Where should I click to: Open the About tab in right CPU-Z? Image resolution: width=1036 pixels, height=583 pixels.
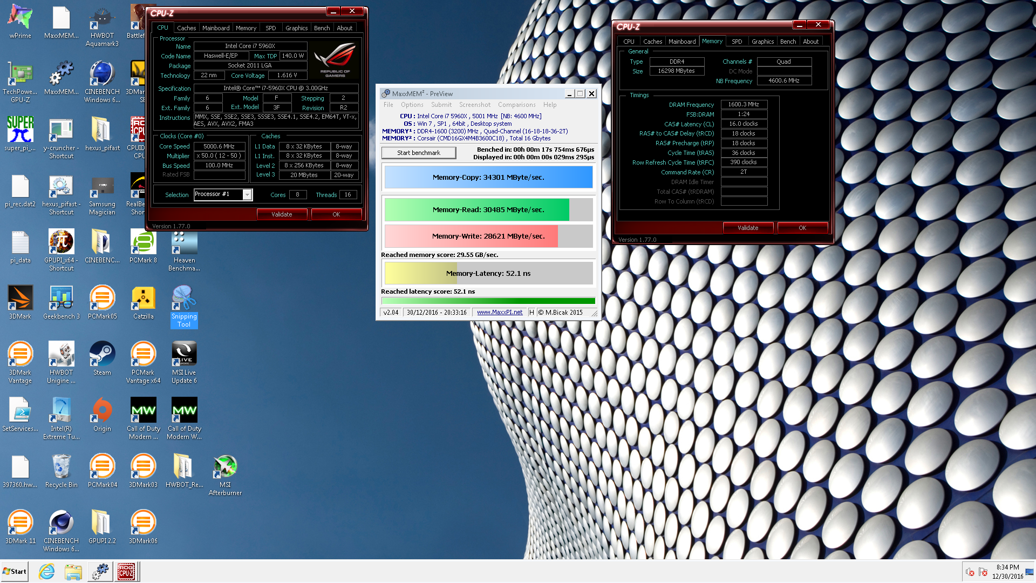click(x=810, y=42)
